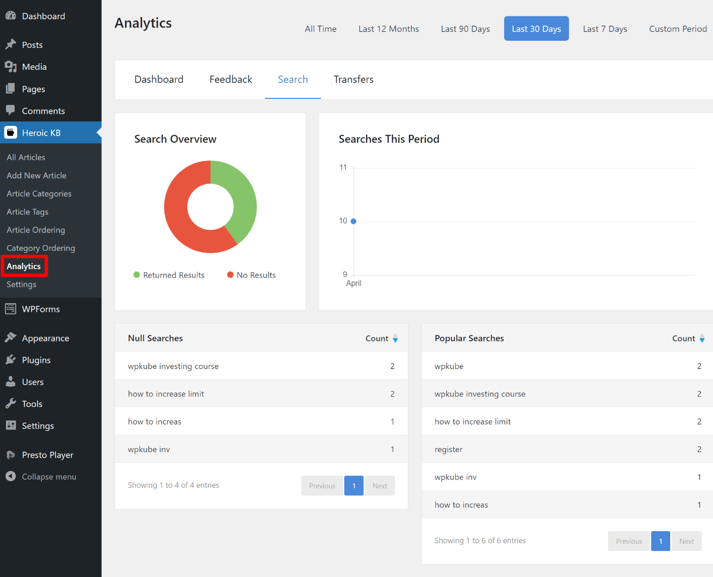Click Previous in Popular Searches pagination
Screen dimensions: 713x577
click(x=629, y=541)
